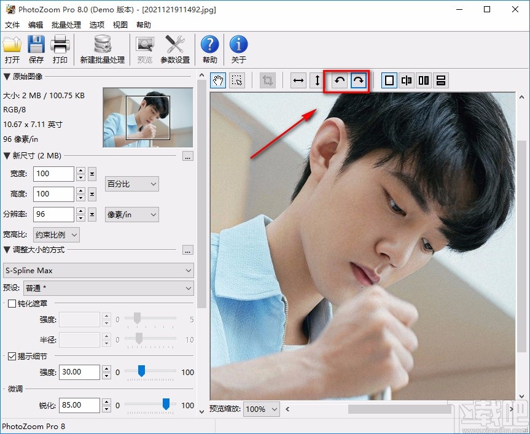The width and height of the screenshot is (530, 434).
Task: Select the hand pan tool
Action: coord(217,80)
